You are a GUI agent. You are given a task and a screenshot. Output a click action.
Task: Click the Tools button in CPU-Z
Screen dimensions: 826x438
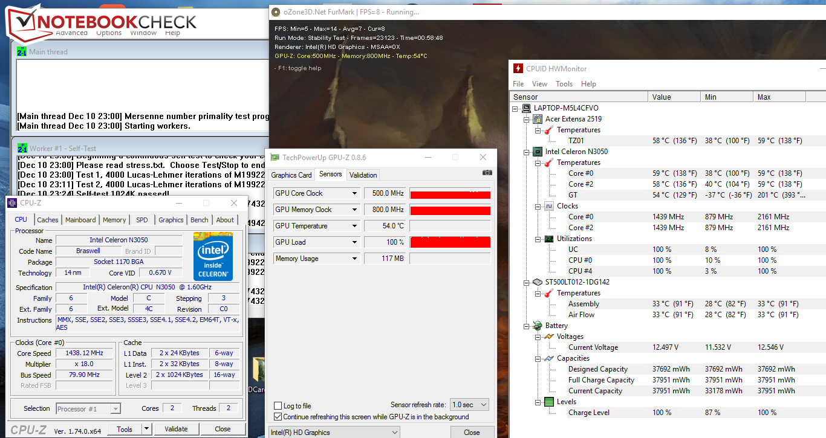tap(125, 429)
